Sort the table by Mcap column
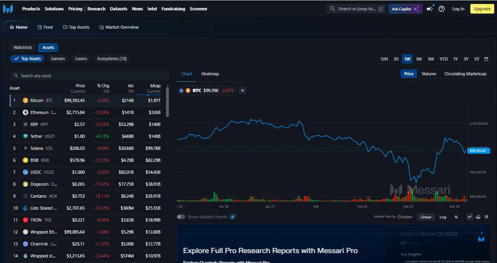The height and width of the screenshot is (263, 497). [x=155, y=86]
